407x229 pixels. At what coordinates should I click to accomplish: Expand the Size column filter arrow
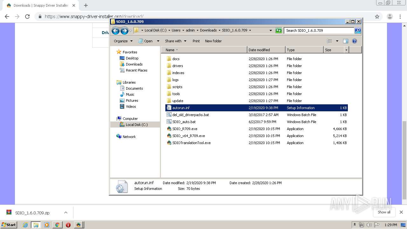[x=346, y=50]
